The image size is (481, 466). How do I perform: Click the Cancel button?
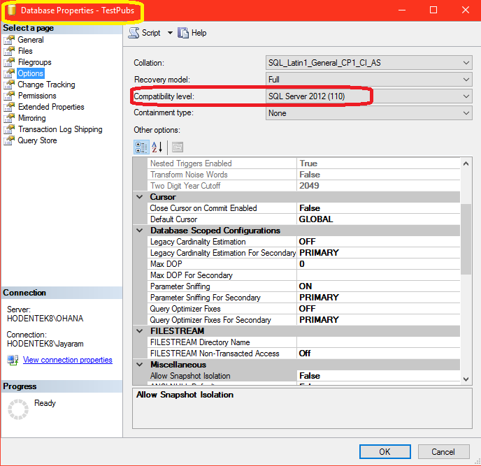[443, 451]
